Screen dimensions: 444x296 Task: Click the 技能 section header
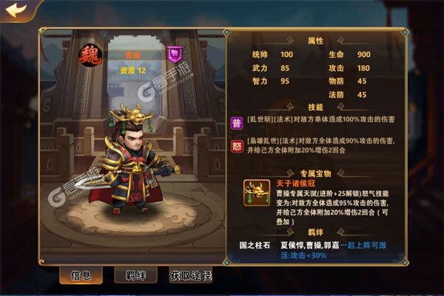(315, 107)
